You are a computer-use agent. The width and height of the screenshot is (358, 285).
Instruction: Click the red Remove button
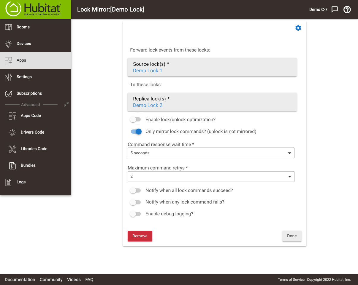pos(140,236)
